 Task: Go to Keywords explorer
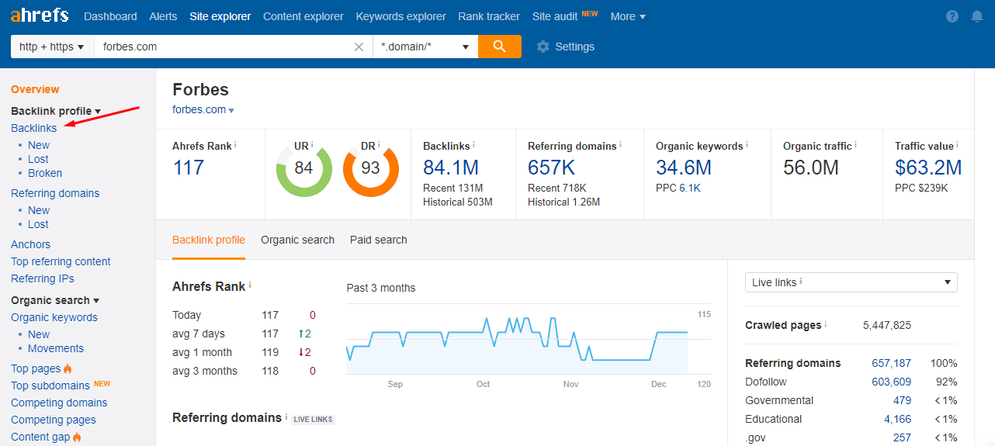coord(400,16)
